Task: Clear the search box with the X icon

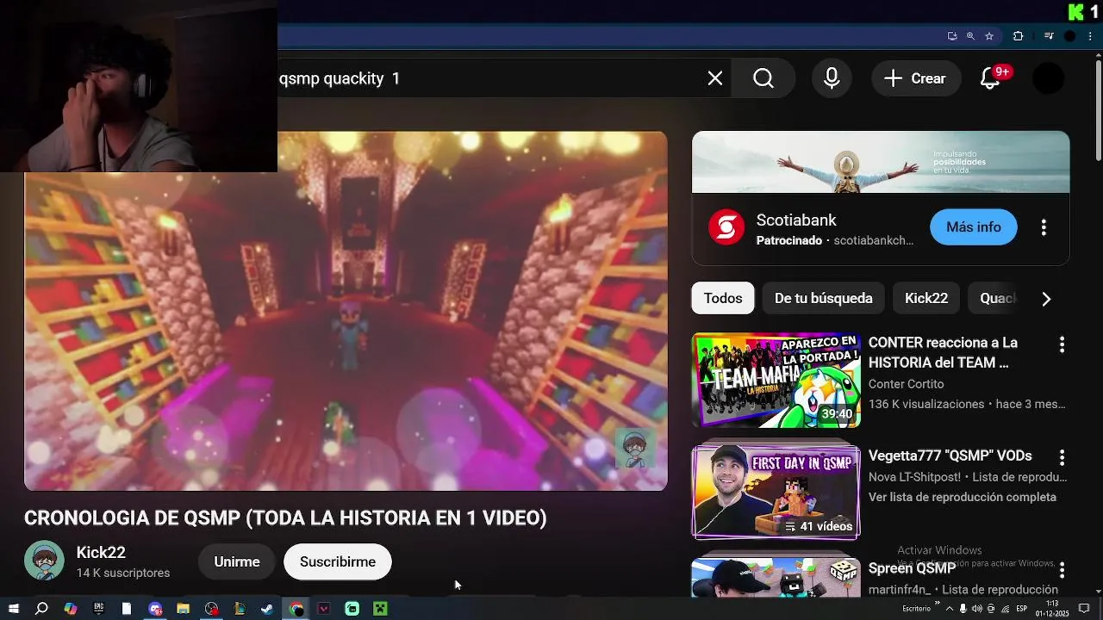Action: coord(715,78)
